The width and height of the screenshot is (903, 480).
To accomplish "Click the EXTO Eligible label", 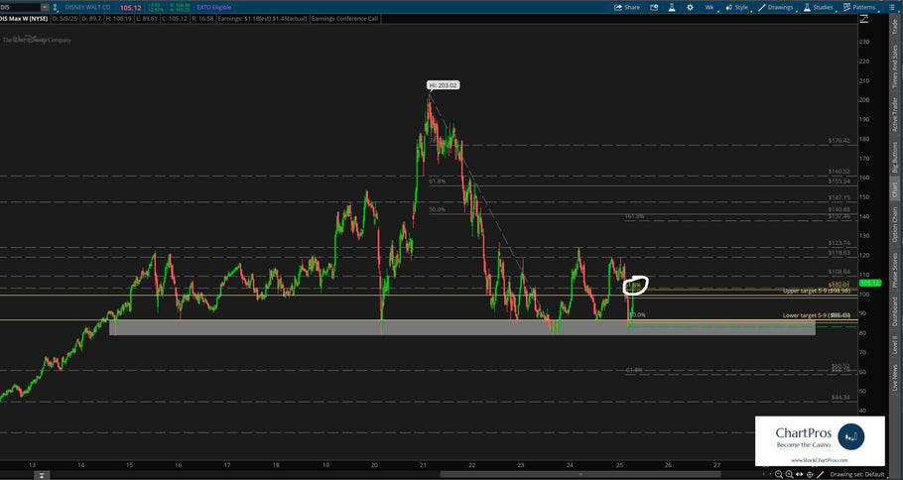I will coord(213,8).
